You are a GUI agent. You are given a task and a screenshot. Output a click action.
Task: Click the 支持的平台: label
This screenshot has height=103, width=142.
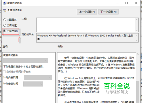pyautogui.click(x=28, y=34)
